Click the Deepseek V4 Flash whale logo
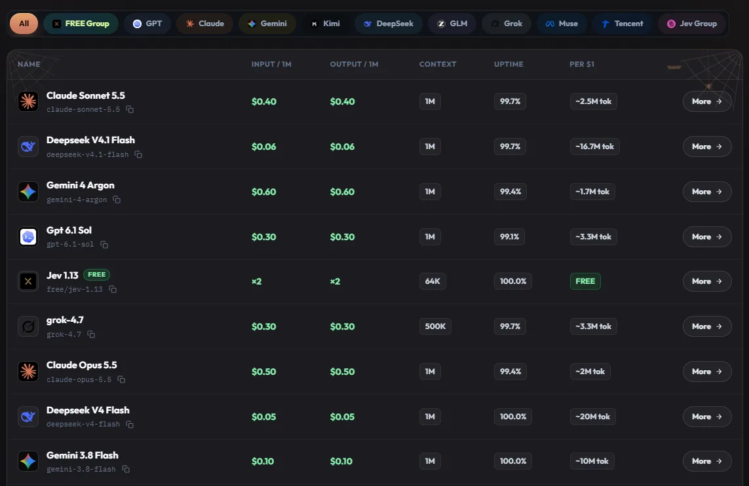This screenshot has width=749, height=486. click(x=28, y=417)
